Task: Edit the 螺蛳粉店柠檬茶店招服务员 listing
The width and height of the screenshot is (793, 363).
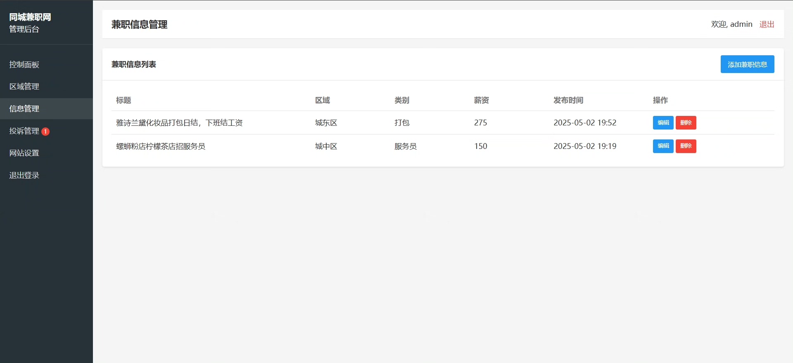Action: click(x=663, y=146)
